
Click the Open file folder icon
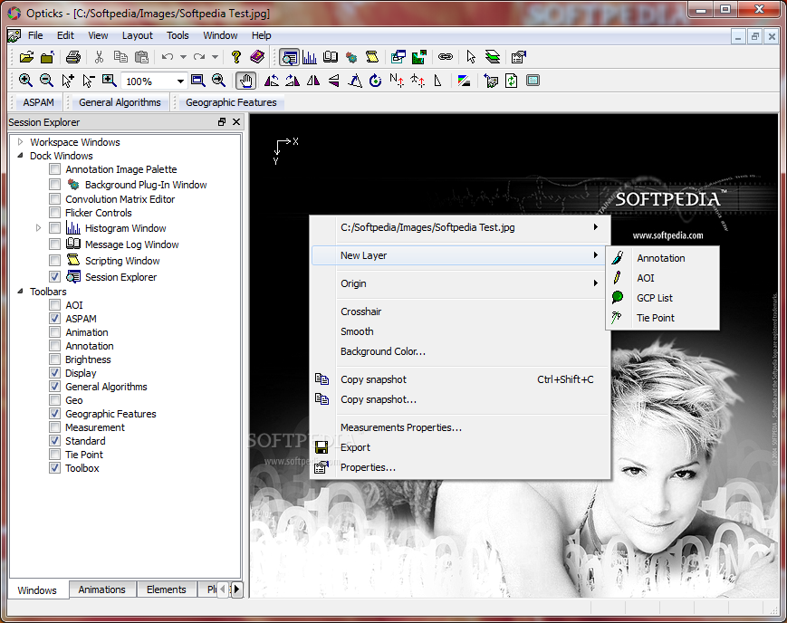pos(26,57)
